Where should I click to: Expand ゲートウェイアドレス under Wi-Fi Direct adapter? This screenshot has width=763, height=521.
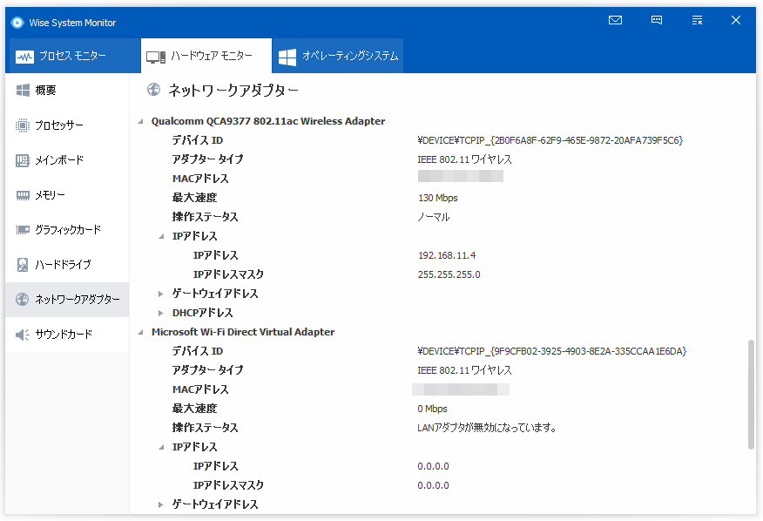[x=161, y=504]
